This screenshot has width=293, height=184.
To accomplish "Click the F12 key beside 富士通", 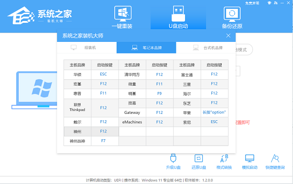I will (214, 74).
